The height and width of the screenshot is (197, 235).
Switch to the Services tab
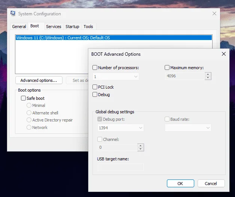click(x=54, y=27)
